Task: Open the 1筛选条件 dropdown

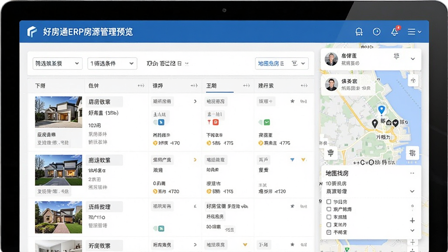Action: pyautogui.click(x=112, y=63)
